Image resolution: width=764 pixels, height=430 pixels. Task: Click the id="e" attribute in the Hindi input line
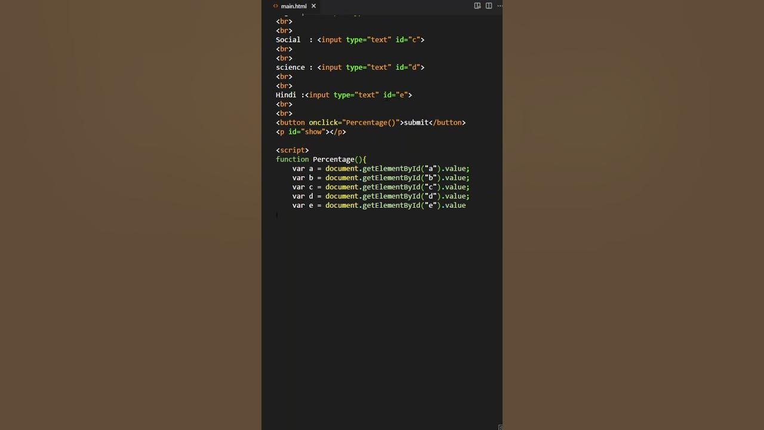coord(395,95)
